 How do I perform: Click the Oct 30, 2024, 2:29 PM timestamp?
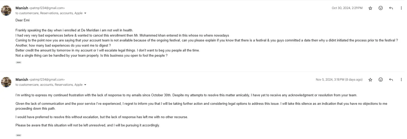tap(347, 8)
